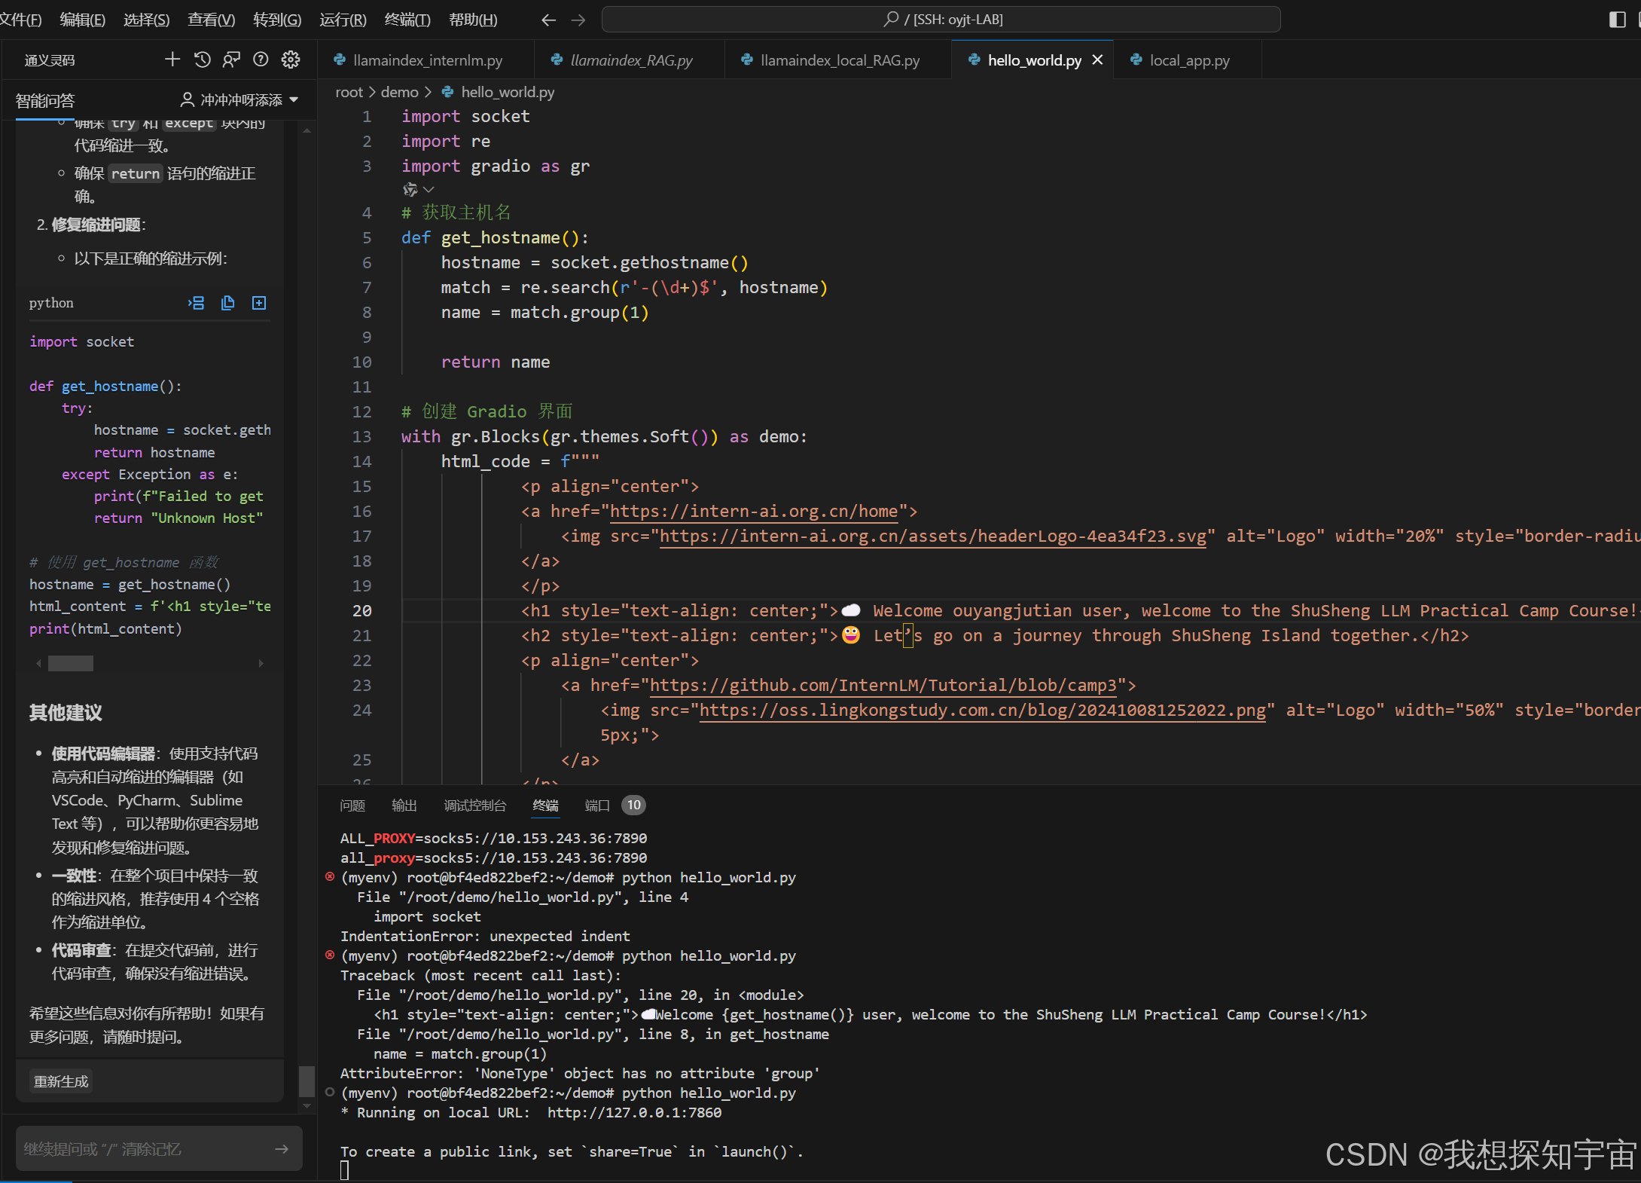Copy the python code snippet

click(x=227, y=303)
